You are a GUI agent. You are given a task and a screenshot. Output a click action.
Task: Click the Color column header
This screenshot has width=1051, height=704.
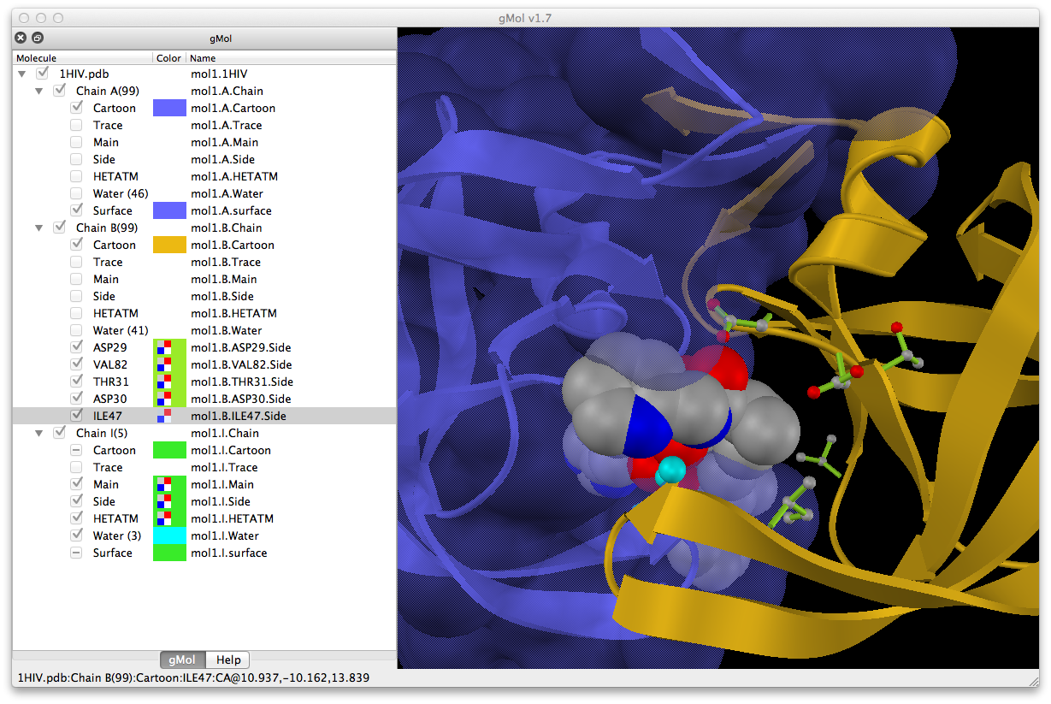coord(168,58)
